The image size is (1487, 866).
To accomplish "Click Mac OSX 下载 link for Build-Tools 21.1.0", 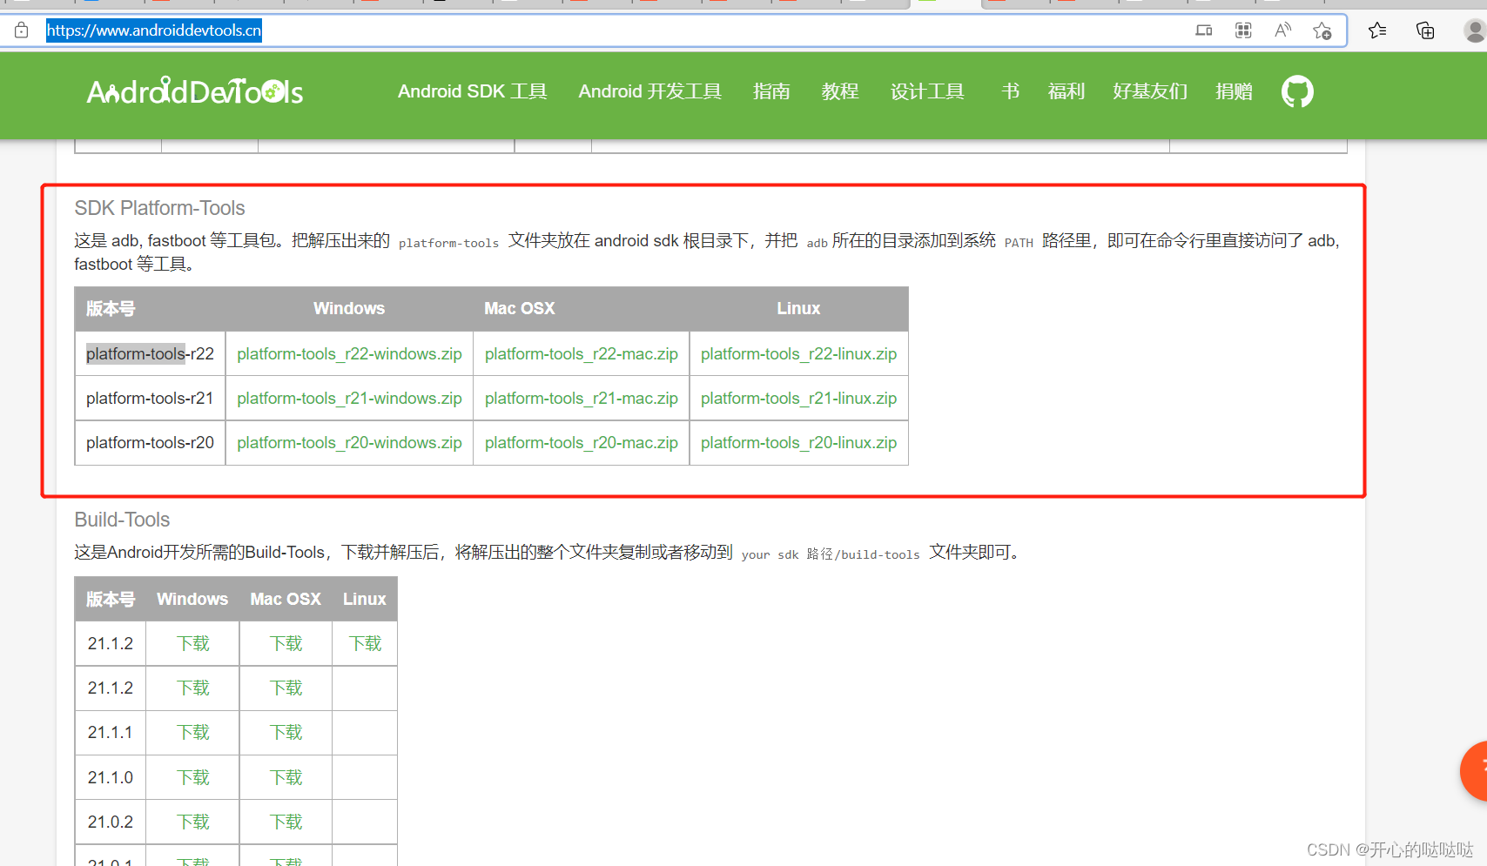I will (x=286, y=777).
